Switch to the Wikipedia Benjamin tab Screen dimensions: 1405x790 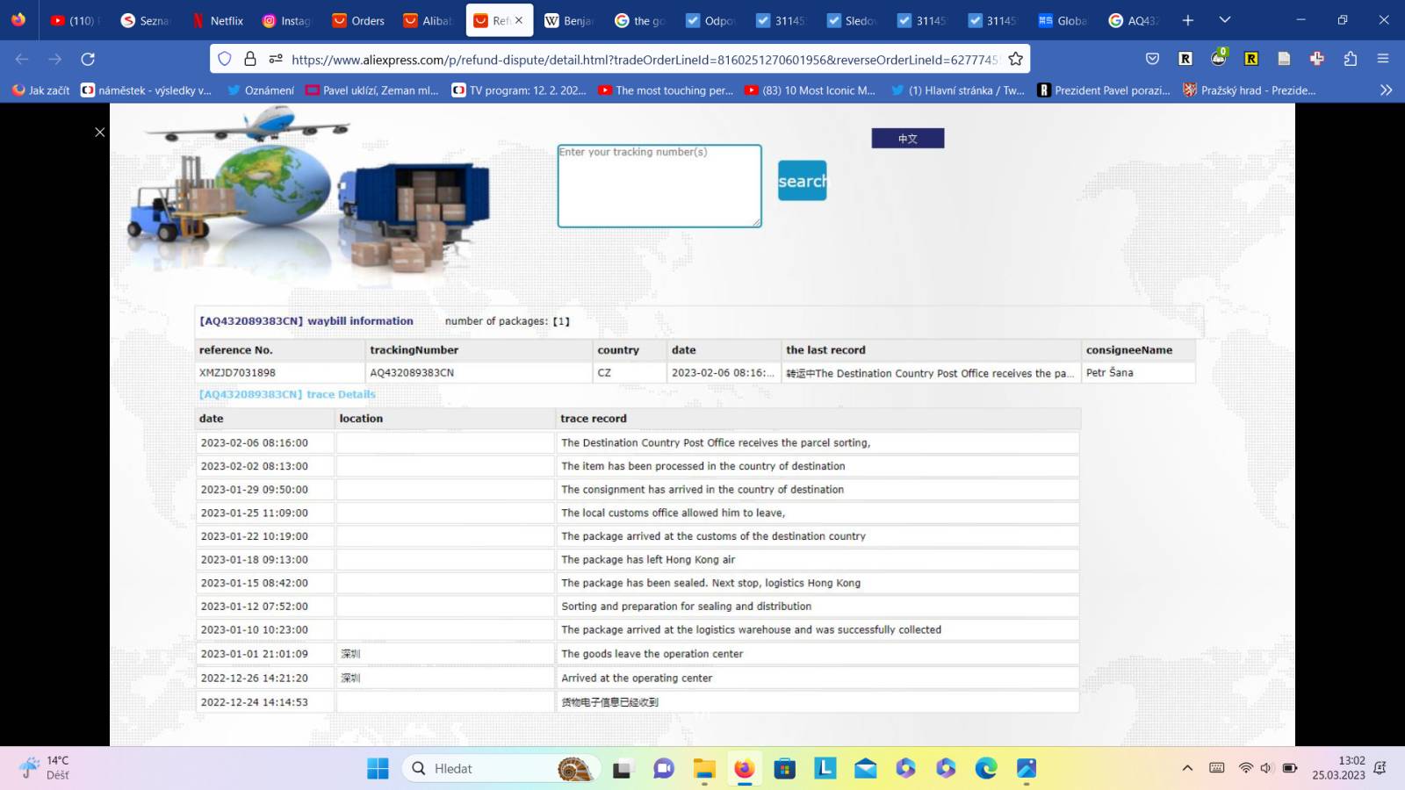570,20
